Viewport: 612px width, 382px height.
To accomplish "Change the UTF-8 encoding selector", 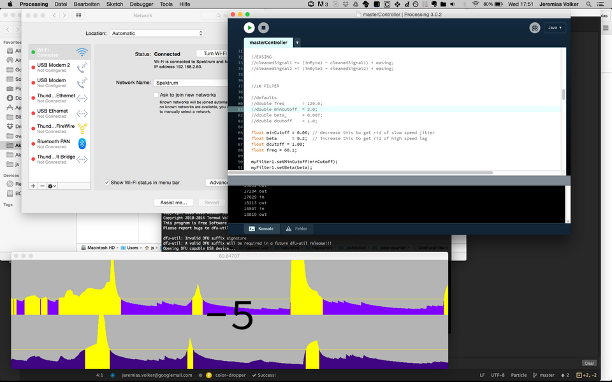I will tap(498, 375).
